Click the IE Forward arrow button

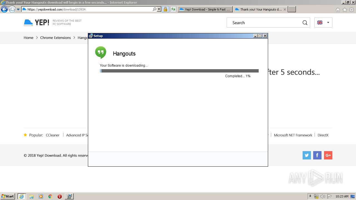tap(12, 9)
